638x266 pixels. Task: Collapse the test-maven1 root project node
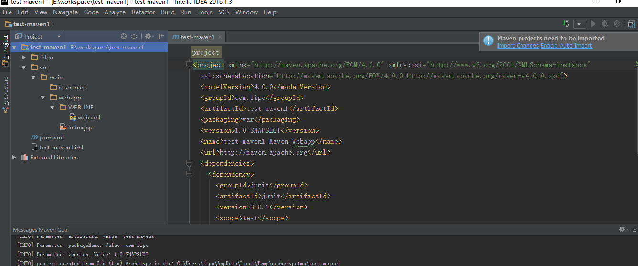(x=14, y=47)
